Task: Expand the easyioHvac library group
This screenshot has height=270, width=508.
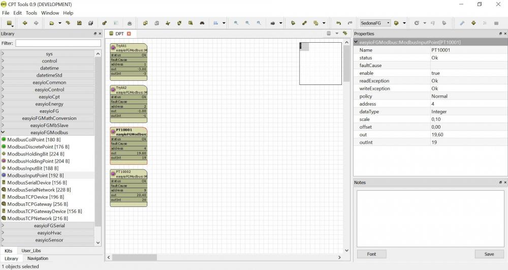Action: (x=49, y=232)
